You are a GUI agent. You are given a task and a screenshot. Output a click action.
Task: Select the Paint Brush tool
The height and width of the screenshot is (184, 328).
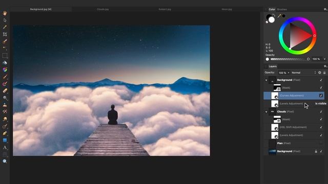[5, 77]
